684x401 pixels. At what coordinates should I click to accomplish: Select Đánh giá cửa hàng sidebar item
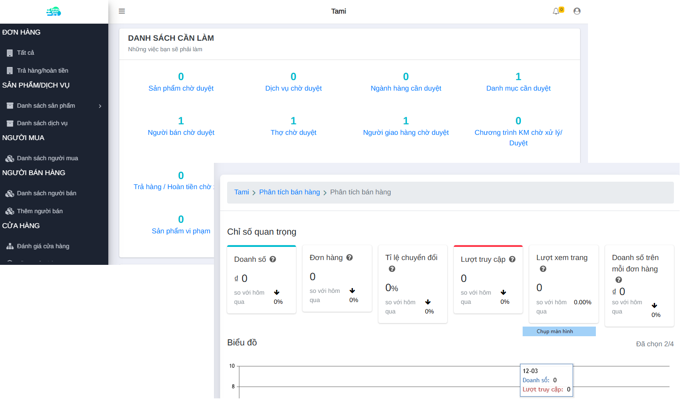[x=43, y=246]
